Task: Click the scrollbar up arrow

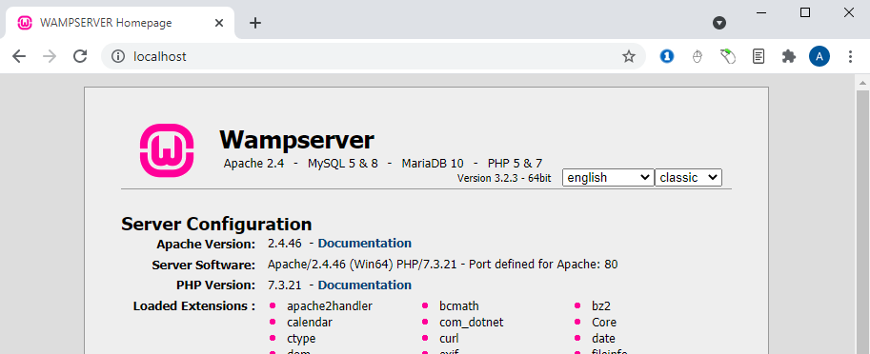Action: [862, 83]
